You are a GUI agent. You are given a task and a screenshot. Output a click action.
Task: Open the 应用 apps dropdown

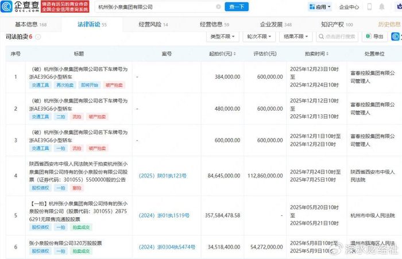[320, 7]
